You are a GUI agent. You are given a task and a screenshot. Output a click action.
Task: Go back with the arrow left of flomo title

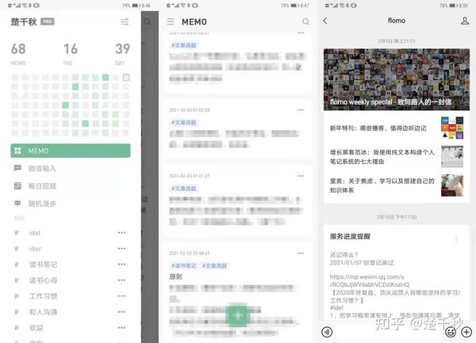(x=325, y=21)
